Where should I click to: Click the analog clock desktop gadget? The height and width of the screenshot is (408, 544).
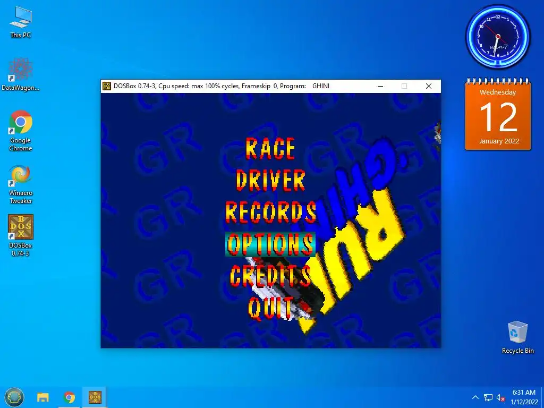pyautogui.click(x=498, y=37)
